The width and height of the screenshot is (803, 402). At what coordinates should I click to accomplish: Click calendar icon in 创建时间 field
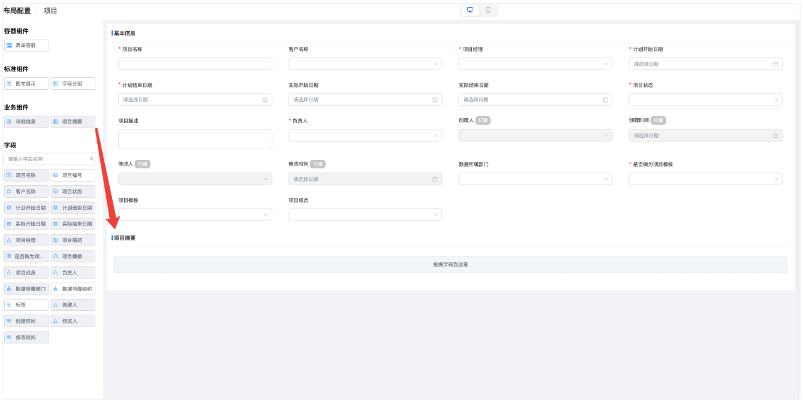(x=775, y=135)
